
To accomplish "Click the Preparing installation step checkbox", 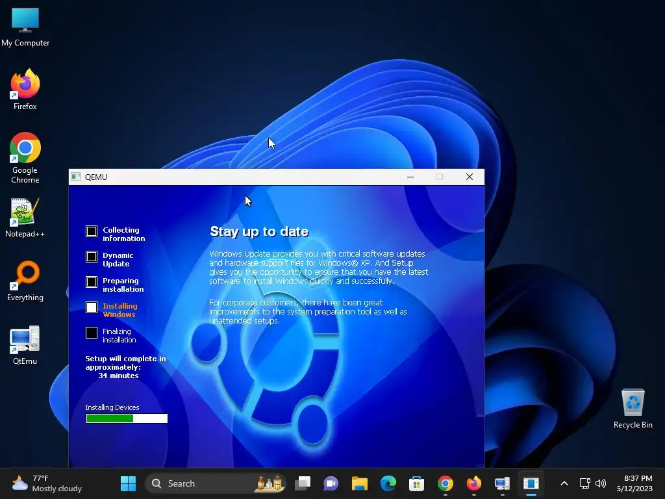I will tap(92, 282).
